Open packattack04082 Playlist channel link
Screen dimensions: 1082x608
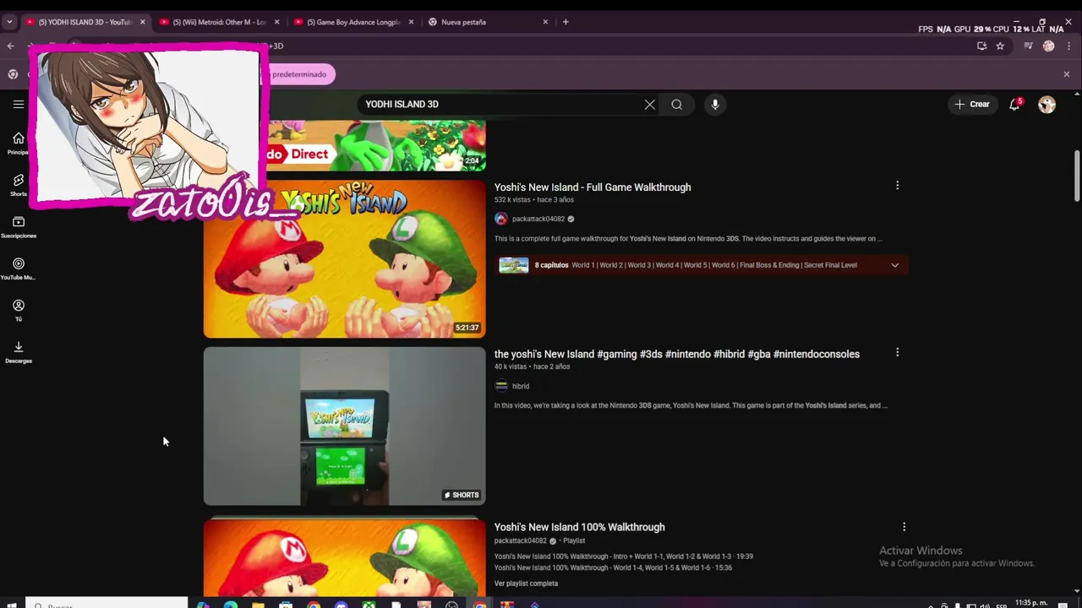pos(520,541)
